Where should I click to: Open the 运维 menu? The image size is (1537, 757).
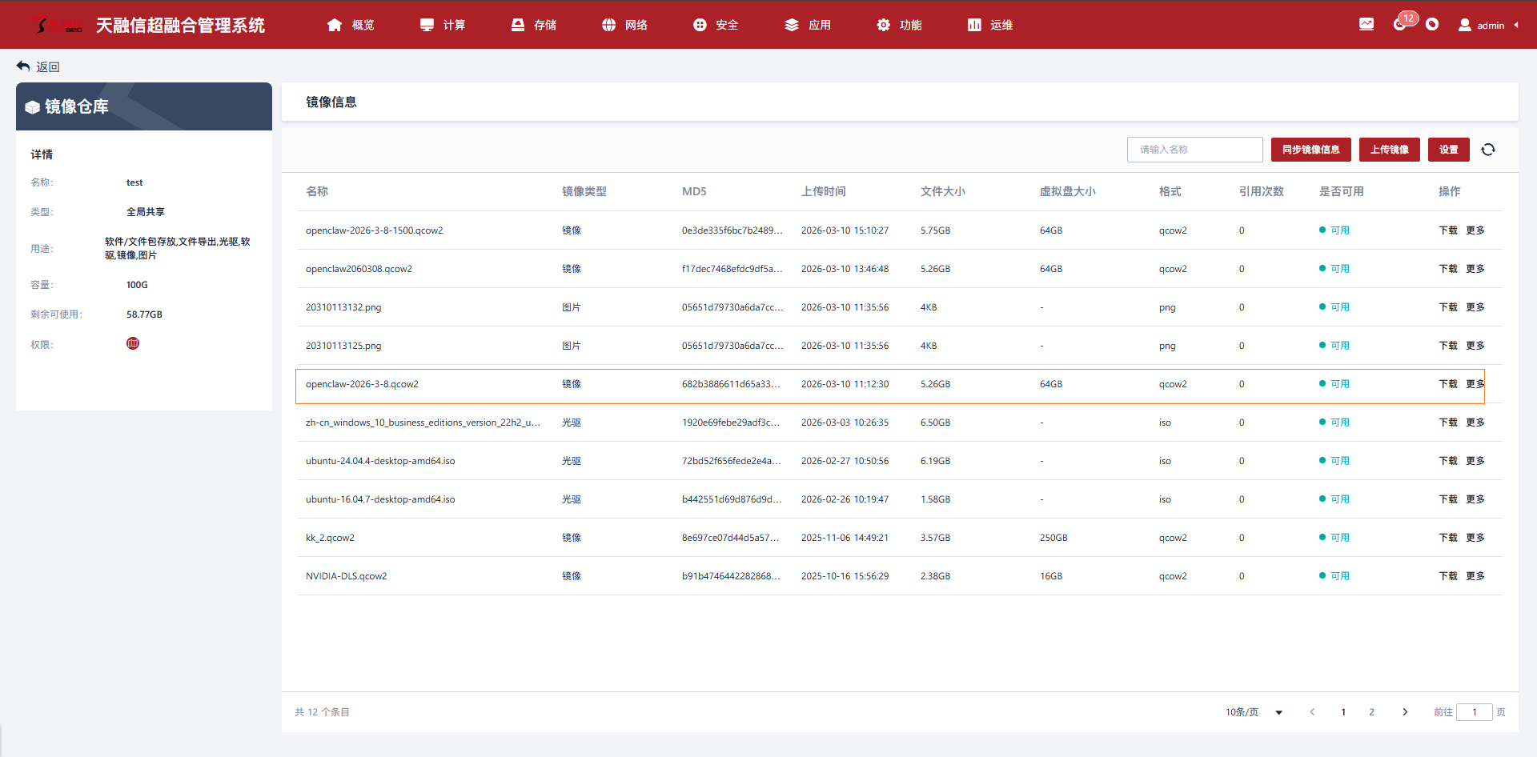(990, 25)
